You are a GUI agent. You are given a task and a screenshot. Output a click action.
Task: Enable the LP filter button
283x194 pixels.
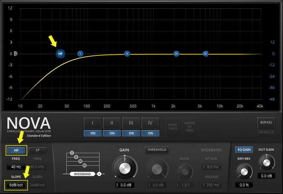[37, 150]
